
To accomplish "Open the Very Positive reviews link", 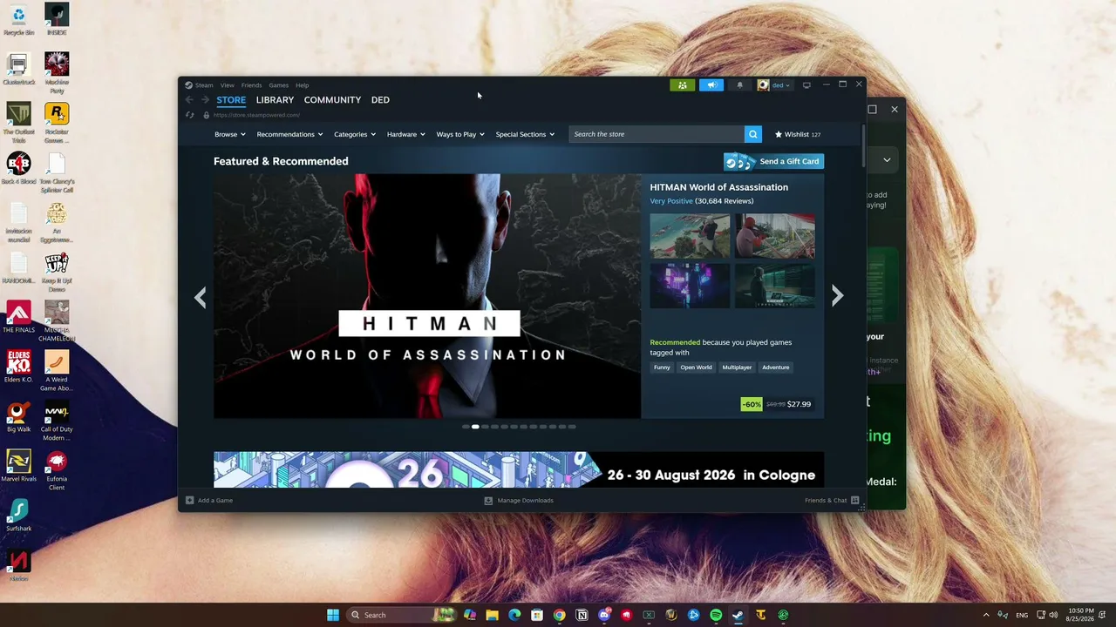I will pyautogui.click(x=671, y=201).
